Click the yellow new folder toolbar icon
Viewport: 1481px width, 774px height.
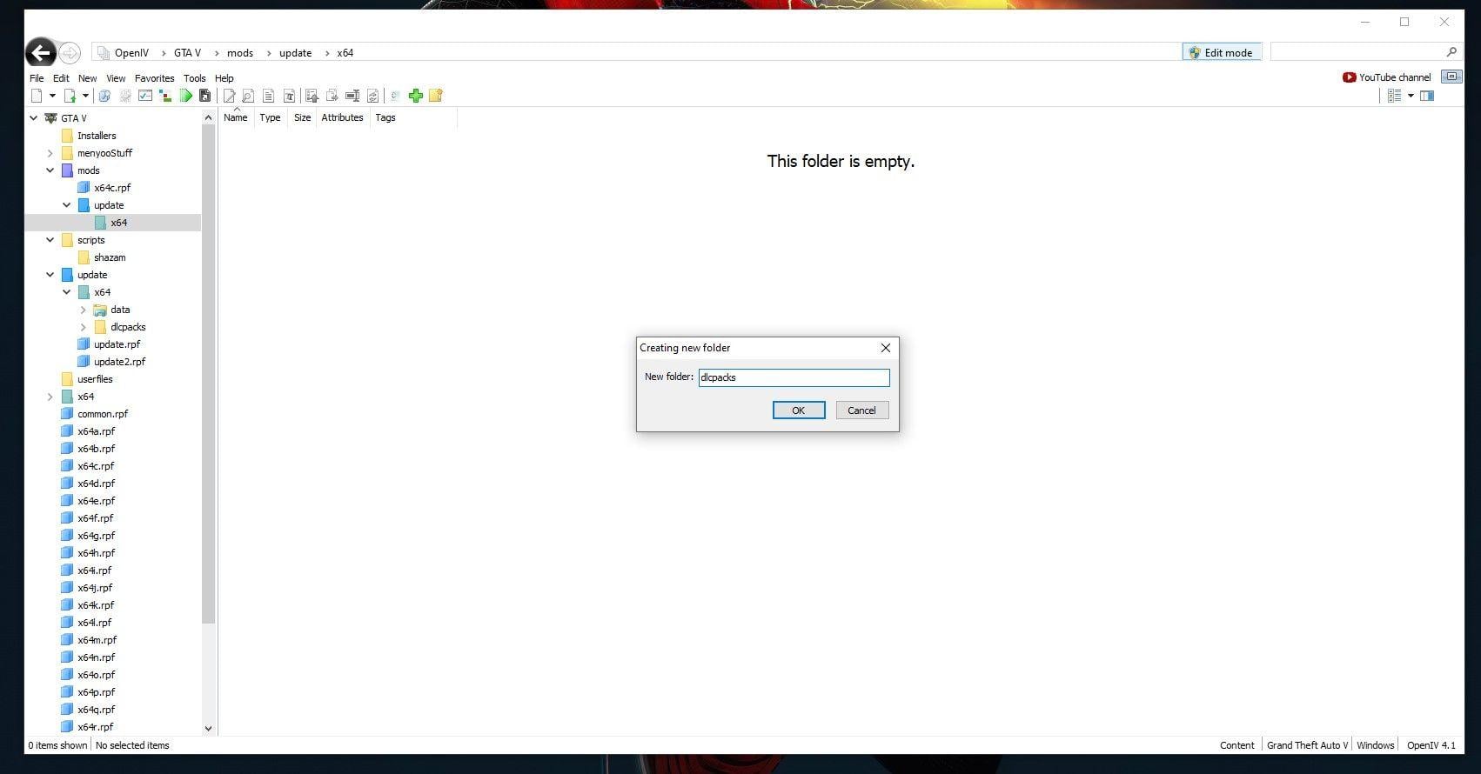(436, 96)
